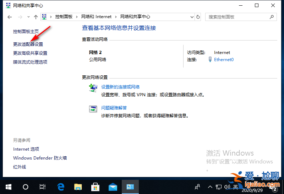The width and height of the screenshot is (284, 194).
Task: Click the network tray icon
Action: point(219,187)
